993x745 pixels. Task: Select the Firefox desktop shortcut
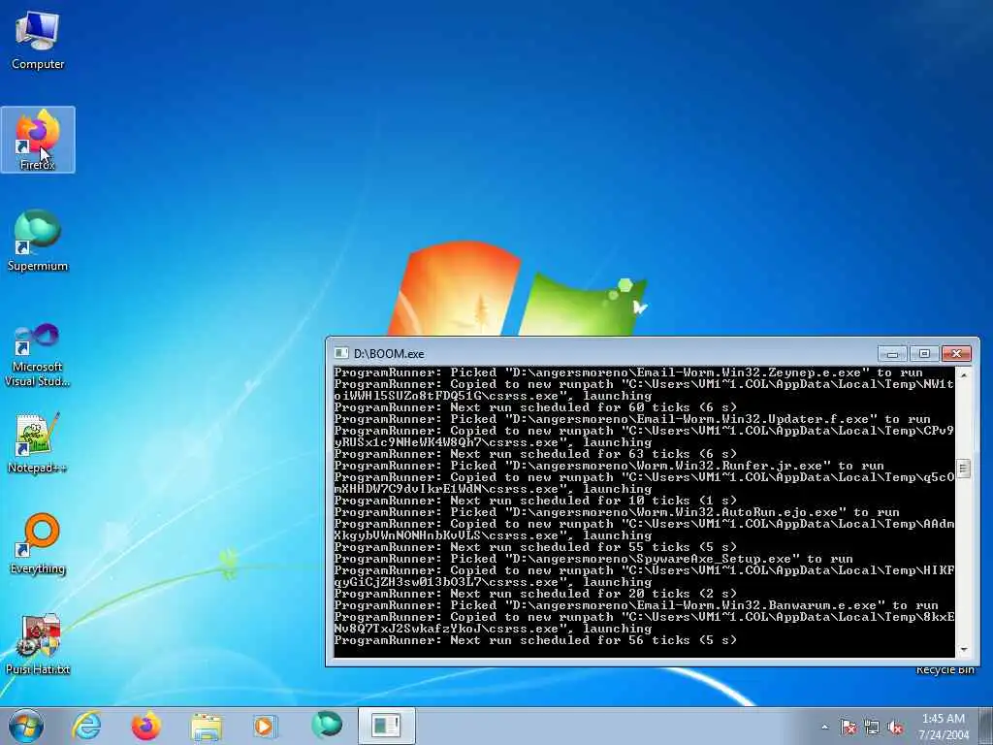click(x=38, y=140)
